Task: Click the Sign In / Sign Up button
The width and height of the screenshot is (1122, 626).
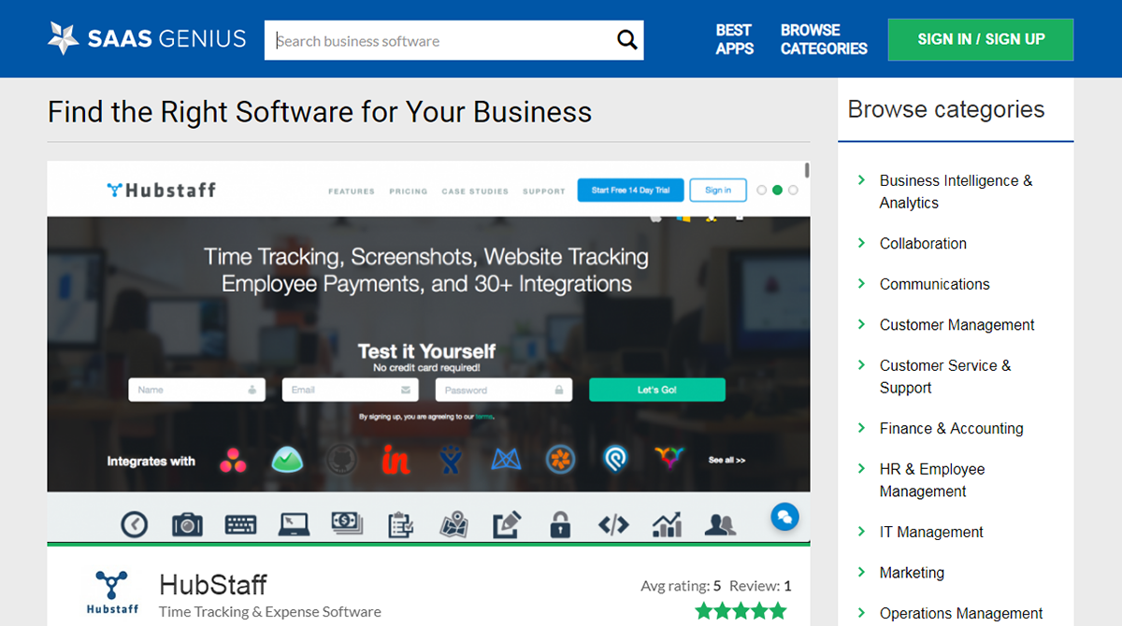Action: coord(981,39)
